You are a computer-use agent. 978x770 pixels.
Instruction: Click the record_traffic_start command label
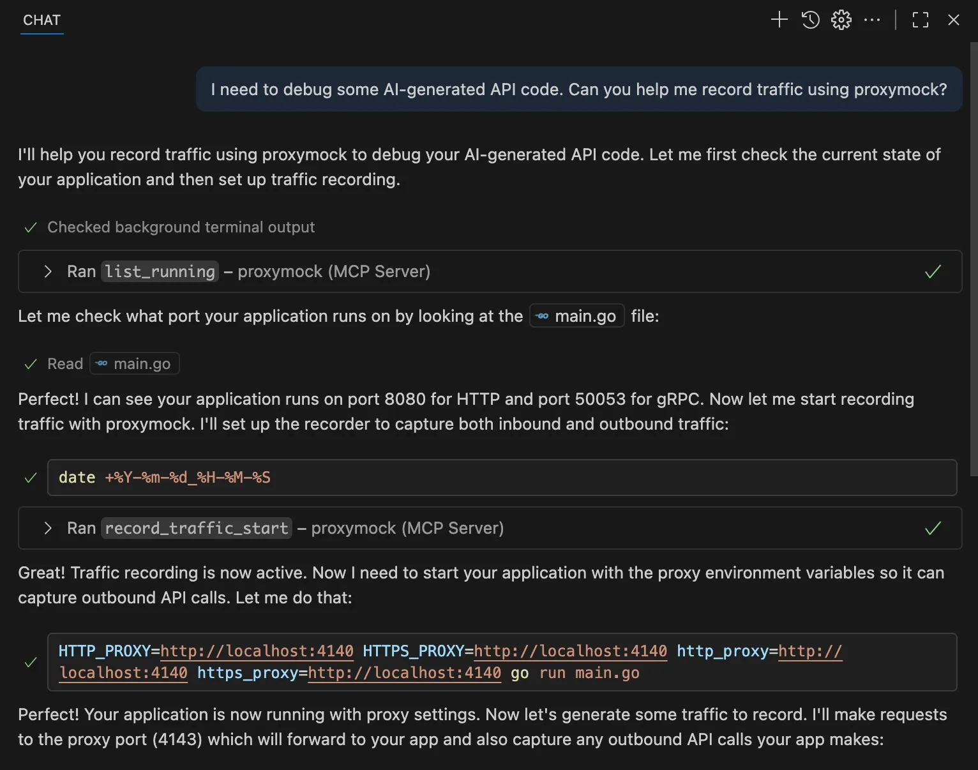click(x=196, y=529)
